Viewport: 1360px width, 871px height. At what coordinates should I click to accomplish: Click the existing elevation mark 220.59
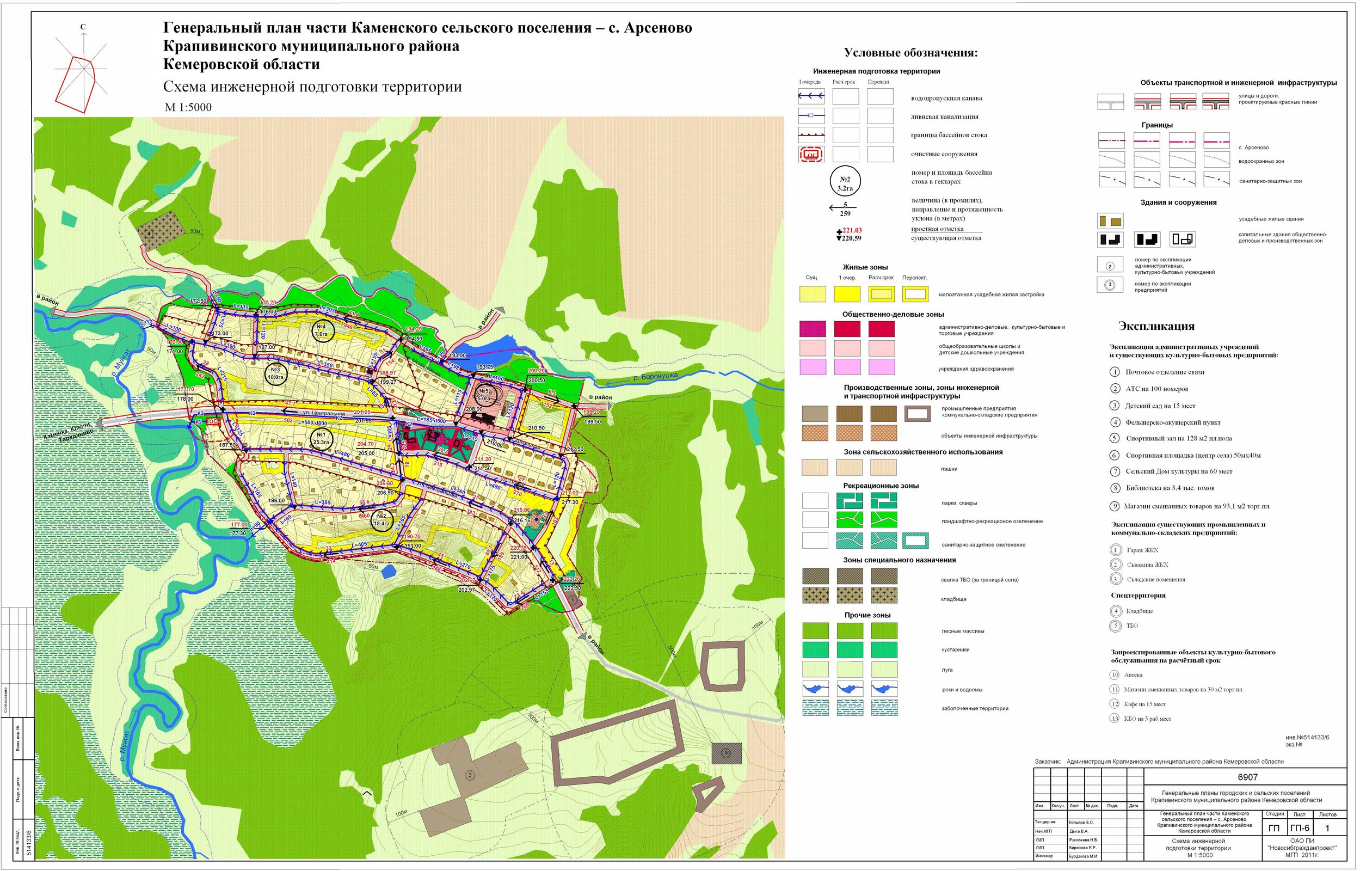[x=848, y=238]
